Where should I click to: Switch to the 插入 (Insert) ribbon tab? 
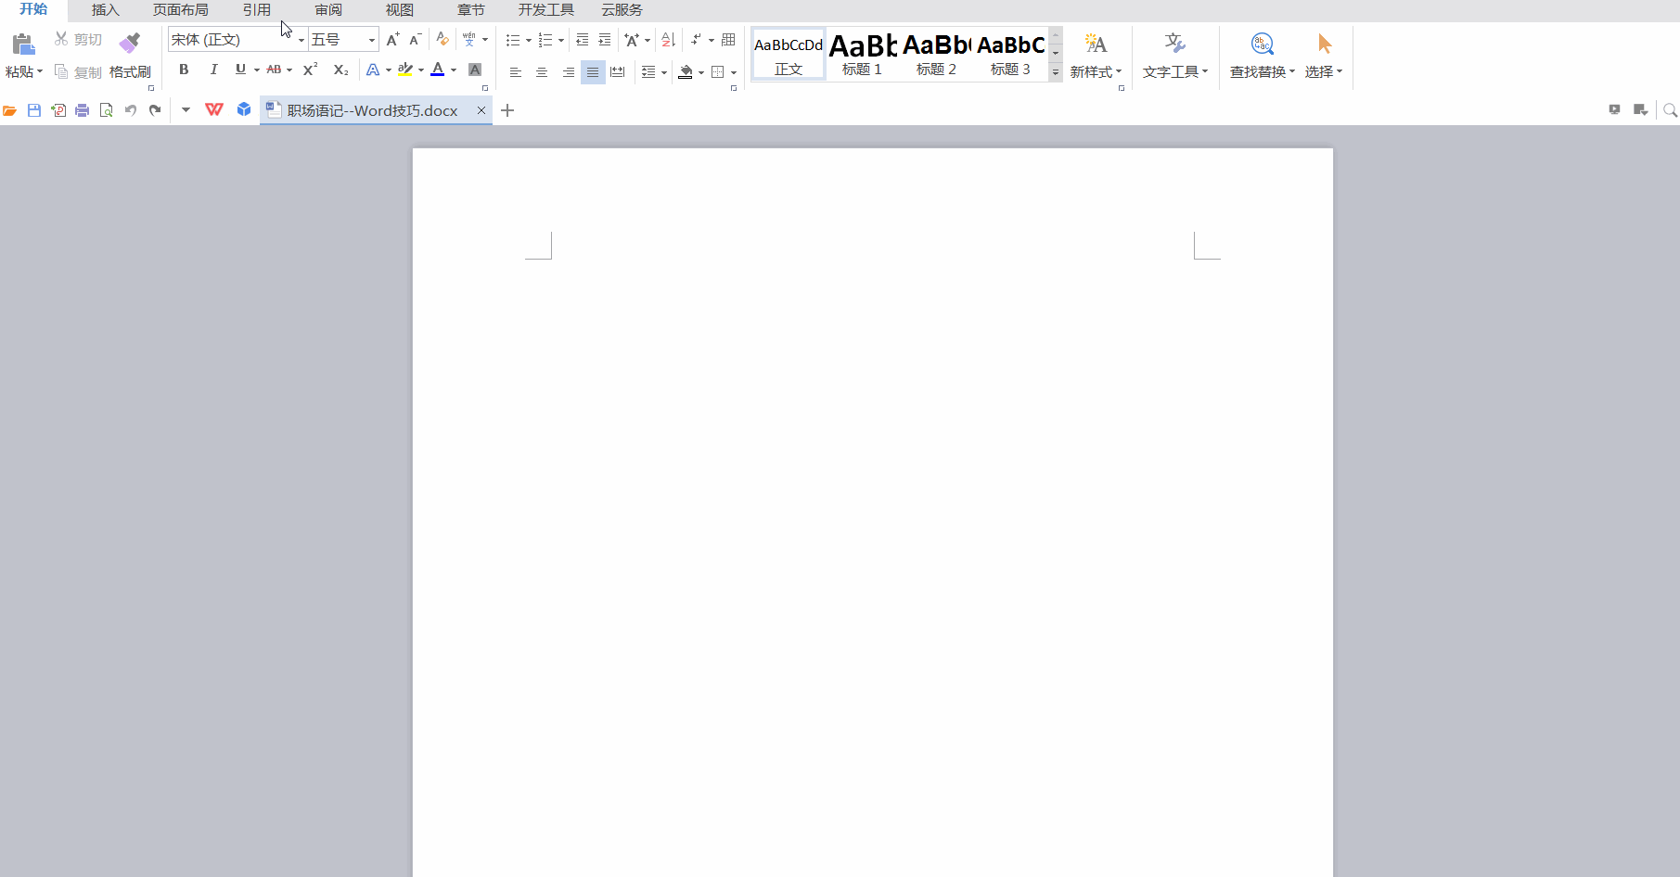tap(106, 10)
